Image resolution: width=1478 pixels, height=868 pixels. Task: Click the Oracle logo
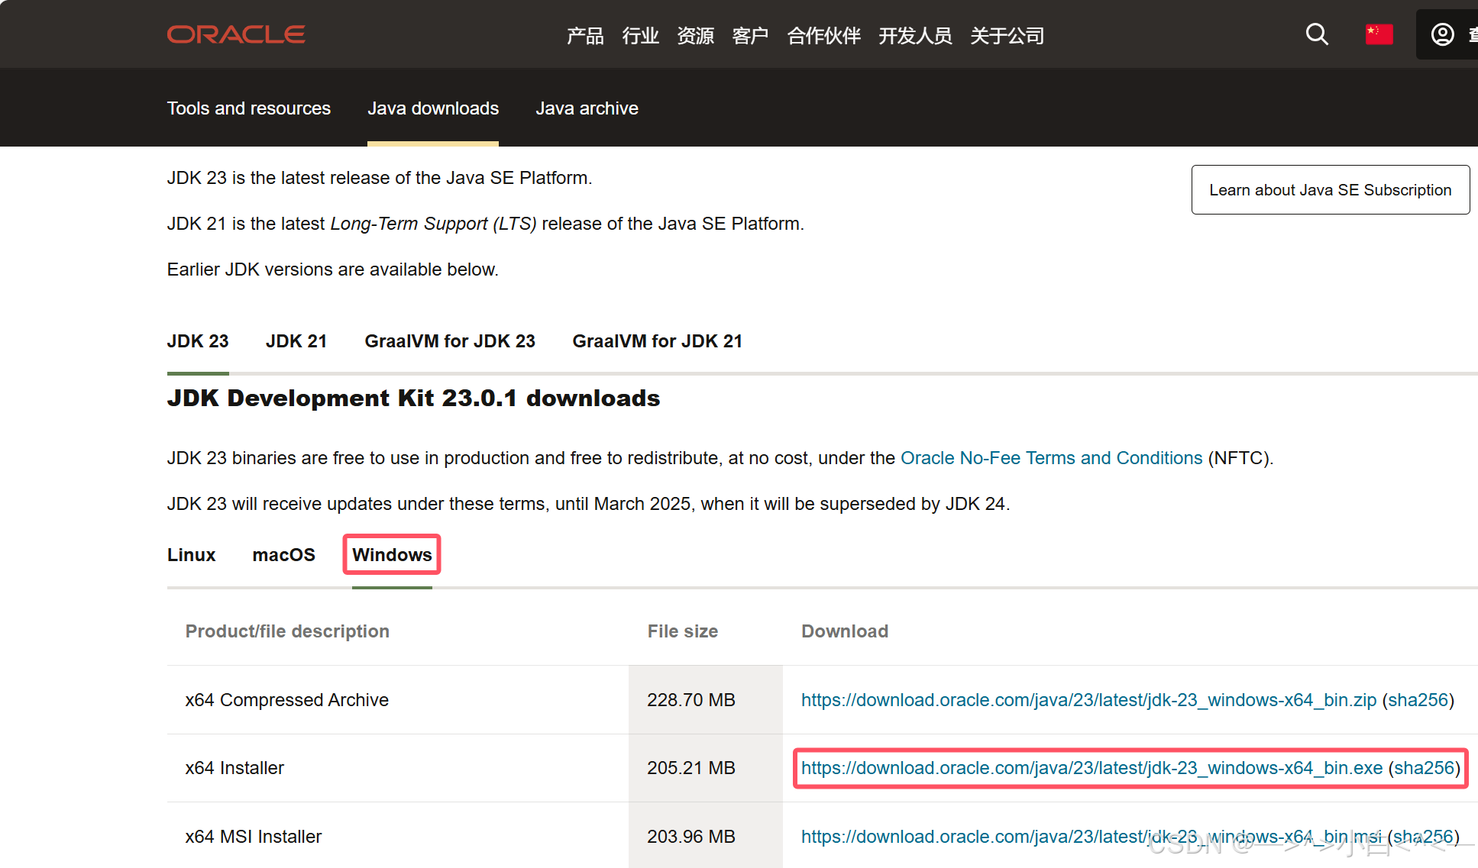[x=236, y=34]
